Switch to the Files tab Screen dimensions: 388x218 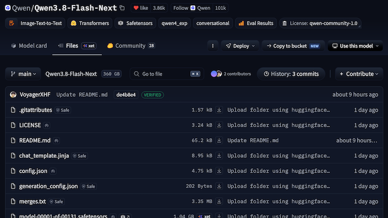click(x=77, y=46)
